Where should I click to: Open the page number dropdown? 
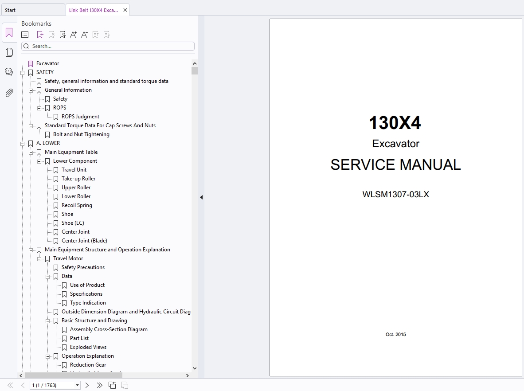pos(77,385)
